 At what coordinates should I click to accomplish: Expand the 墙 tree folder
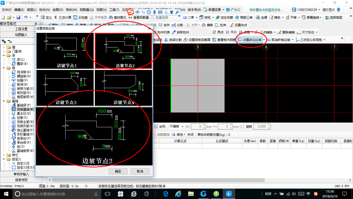coord(4,47)
